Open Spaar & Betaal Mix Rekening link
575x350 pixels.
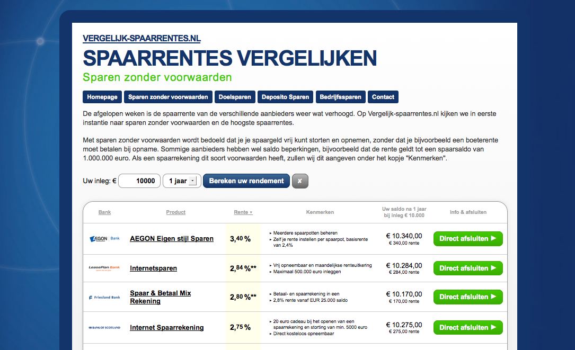tap(161, 297)
